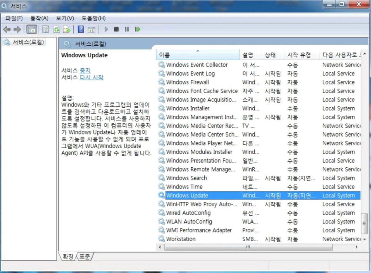Image resolution: width=371 pixels, height=273 pixels.
Task: Click the horizontal scrollbar left arrow
Action: tap(160, 247)
